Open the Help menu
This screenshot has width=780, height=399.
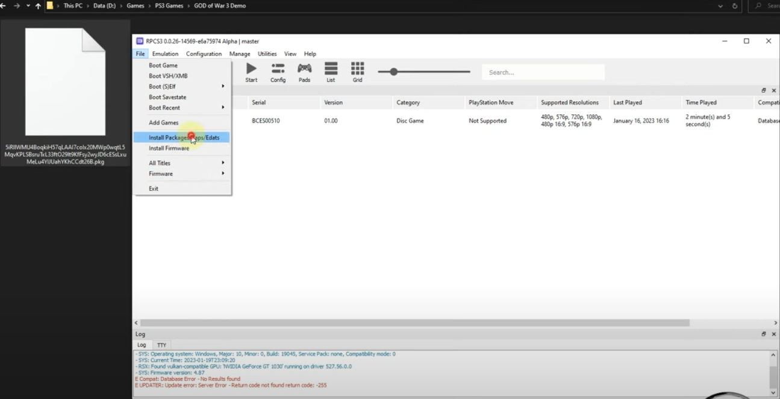[310, 54]
